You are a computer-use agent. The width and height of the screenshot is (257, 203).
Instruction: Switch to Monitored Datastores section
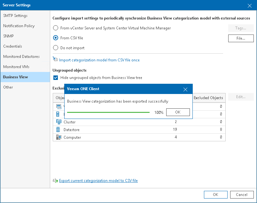[x=21, y=57]
